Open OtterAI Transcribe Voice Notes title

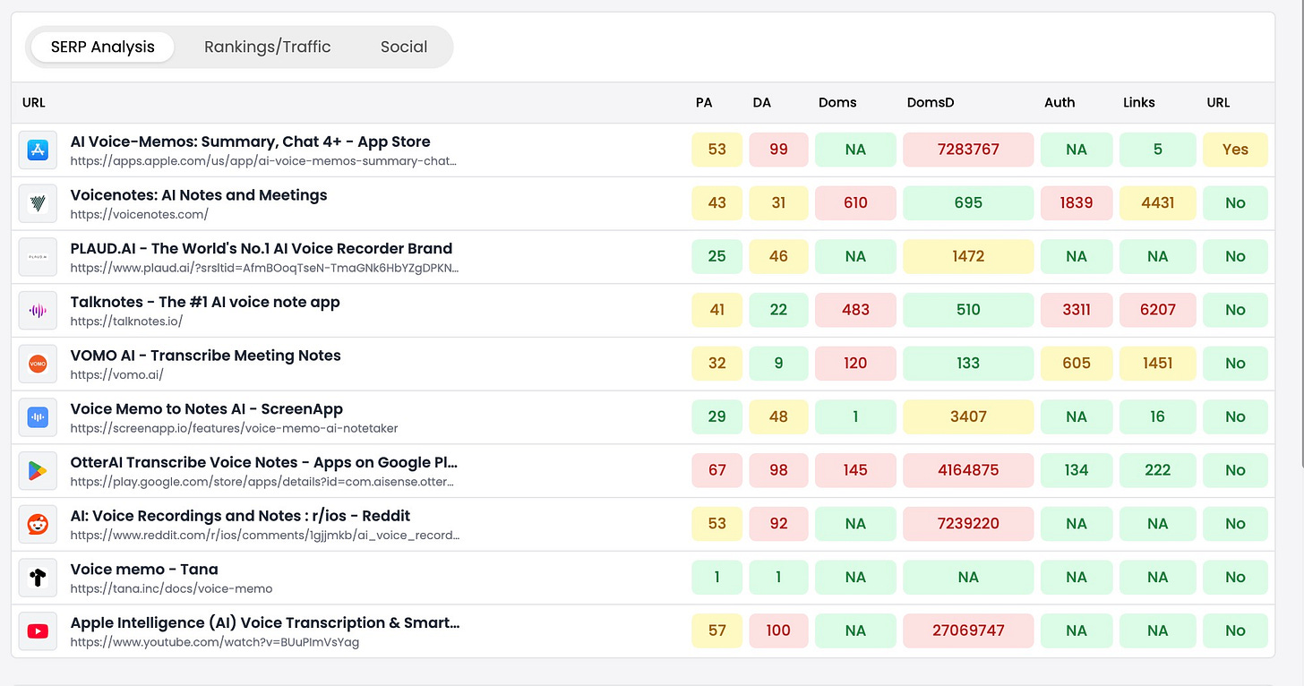[264, 462]
